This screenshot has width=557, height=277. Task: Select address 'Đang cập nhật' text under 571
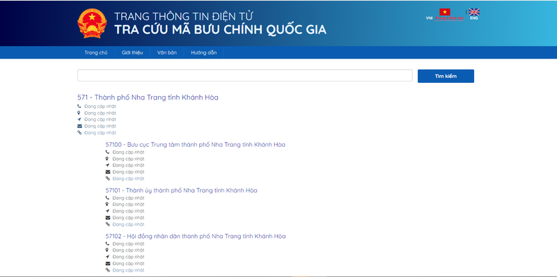click(100, 113)
